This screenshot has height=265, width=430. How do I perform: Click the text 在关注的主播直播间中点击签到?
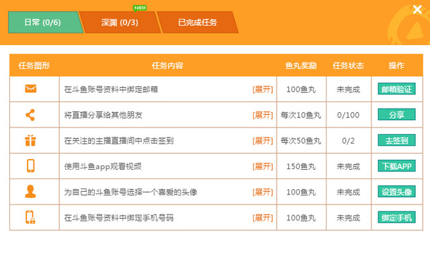(119, 141)
